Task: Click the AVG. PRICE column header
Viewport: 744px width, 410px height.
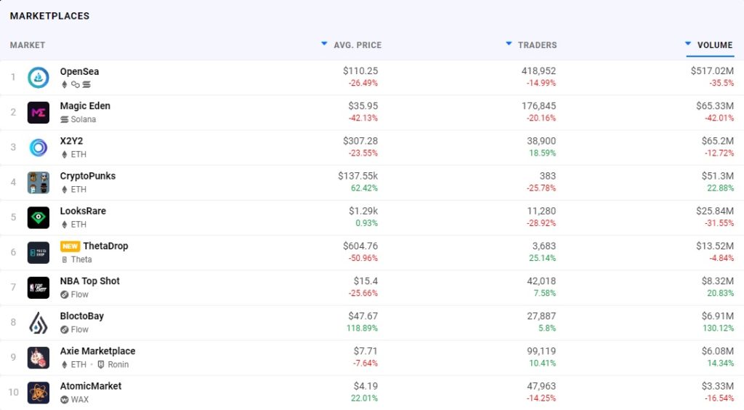Action: [x=357, y=45]
